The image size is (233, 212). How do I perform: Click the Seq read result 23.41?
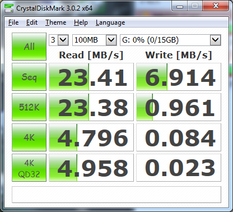point(91,77)
